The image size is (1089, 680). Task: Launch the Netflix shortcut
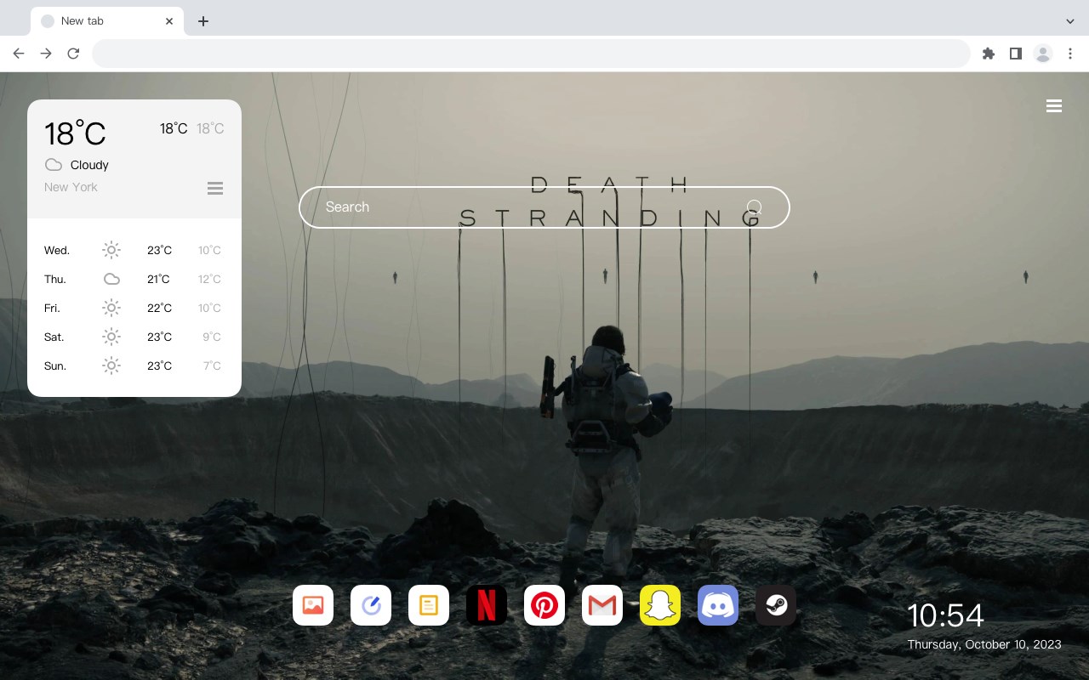487,605
